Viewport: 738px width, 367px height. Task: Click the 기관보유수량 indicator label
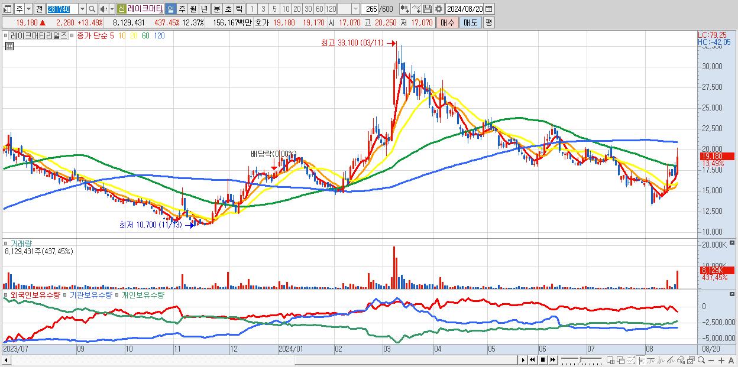91,294
